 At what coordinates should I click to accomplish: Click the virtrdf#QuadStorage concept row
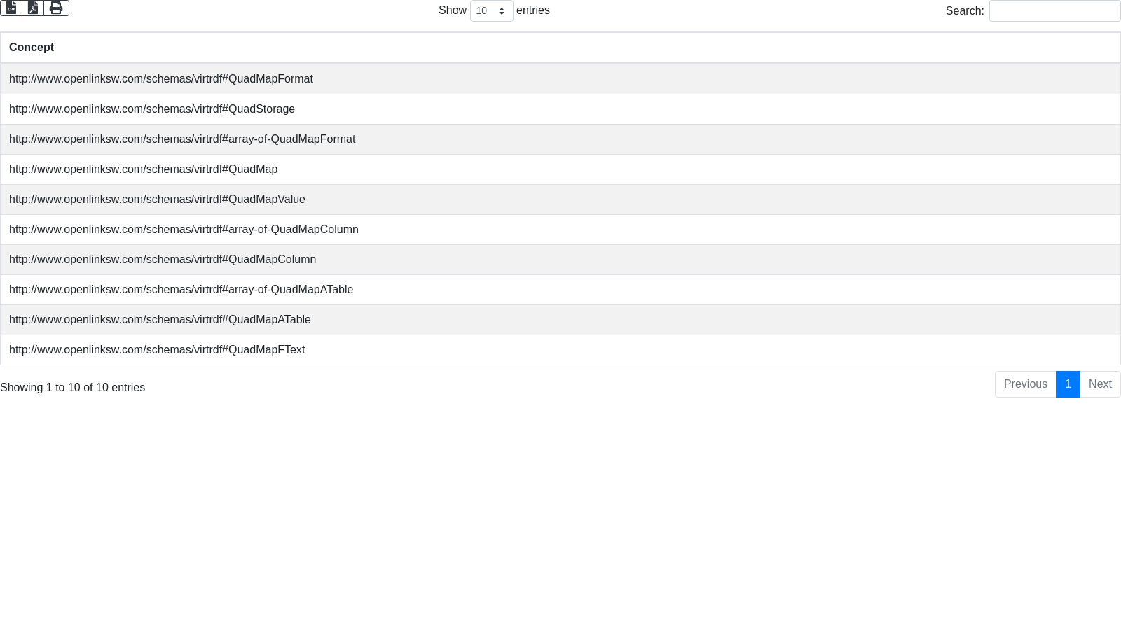click(x=152, y=109)
